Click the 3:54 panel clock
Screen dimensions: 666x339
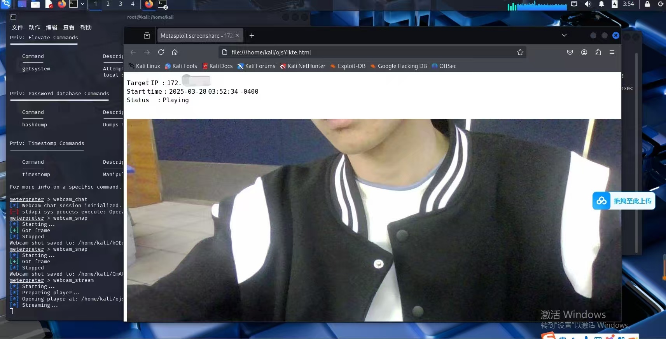tap(628, 4)
